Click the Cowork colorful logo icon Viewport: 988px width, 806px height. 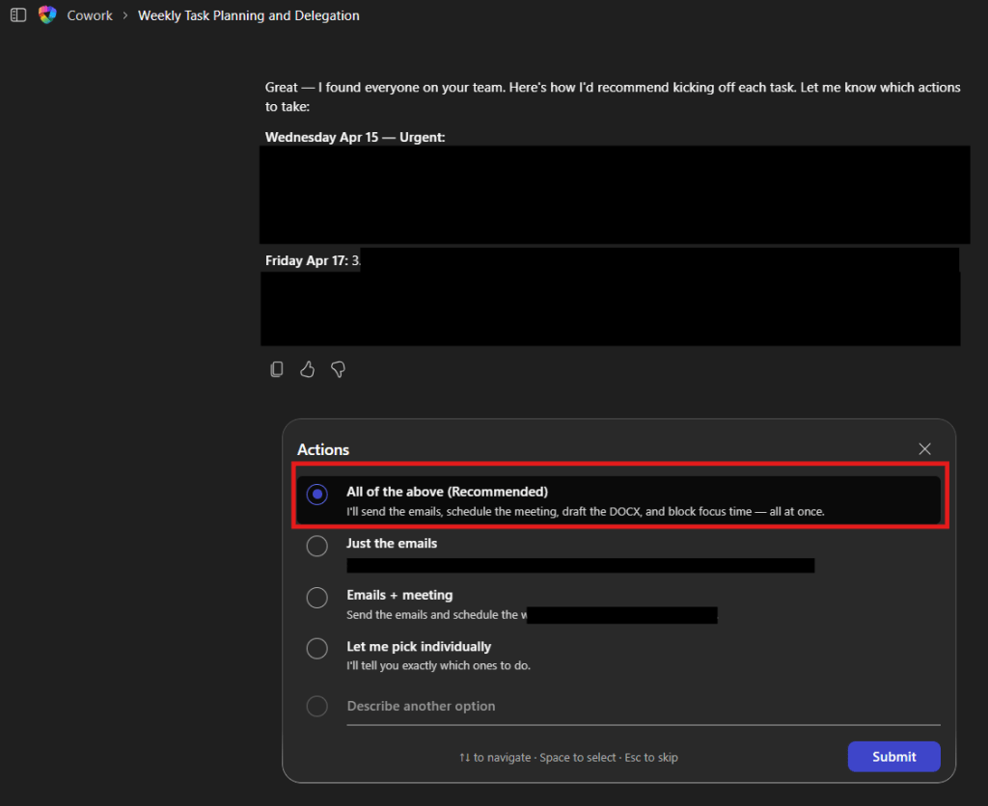tap(47, 15)
